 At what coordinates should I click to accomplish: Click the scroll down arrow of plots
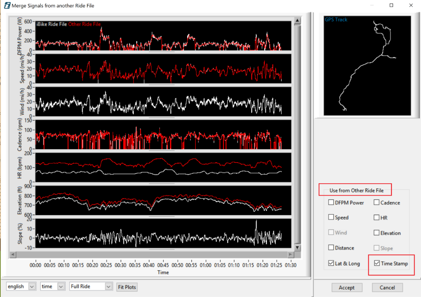297,248
